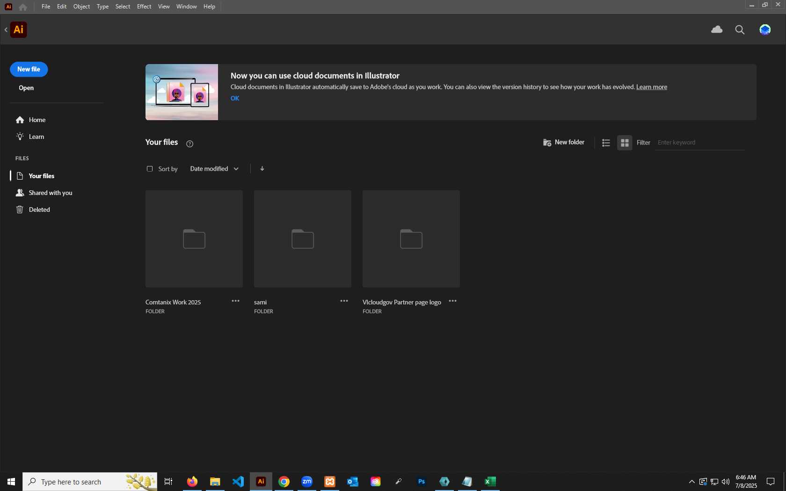Open Outlook from the taskbar

pyautogui.click(x=352, y=482)
